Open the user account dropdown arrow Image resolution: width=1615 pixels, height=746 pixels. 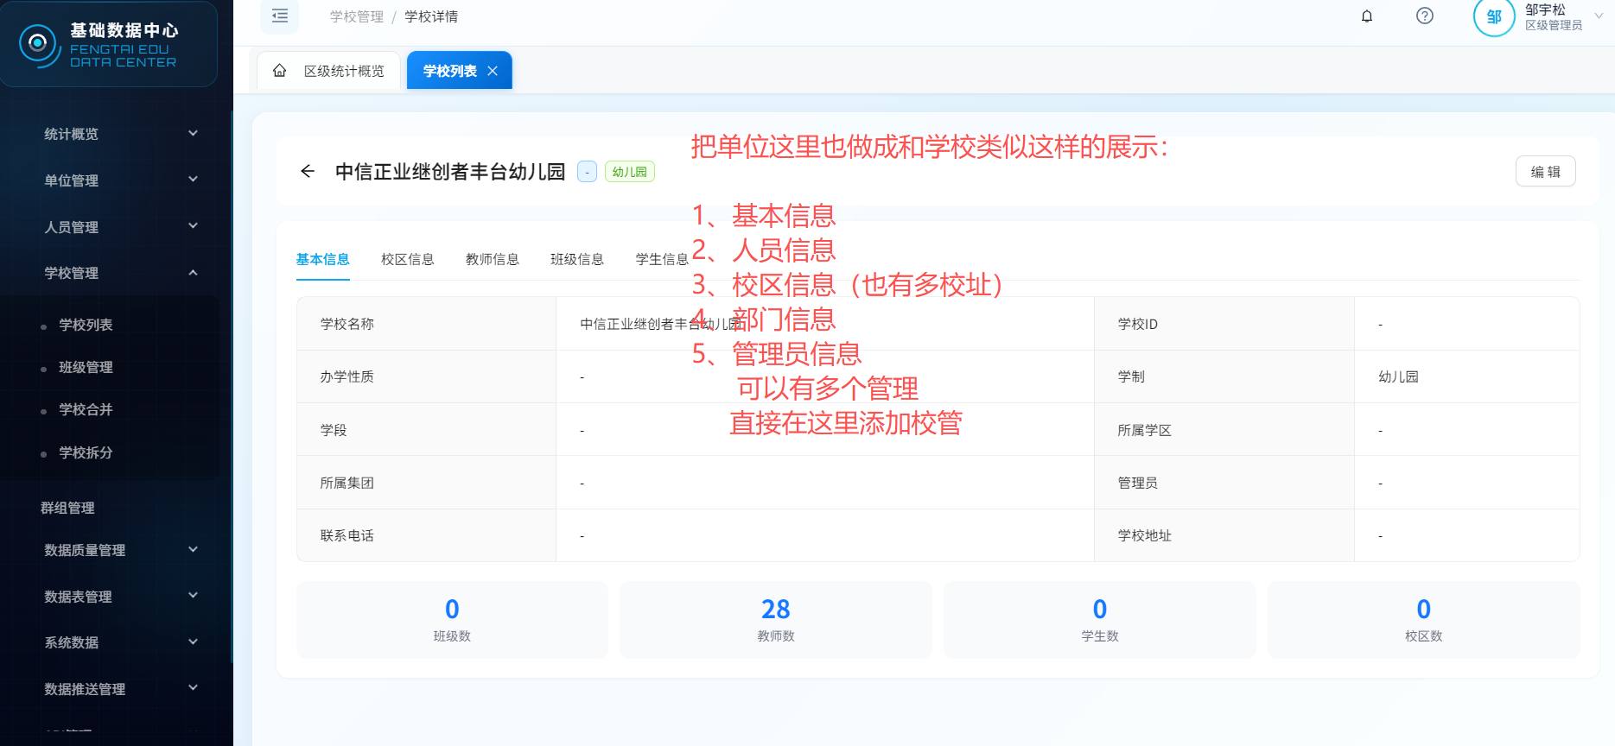click(1599, 16)
